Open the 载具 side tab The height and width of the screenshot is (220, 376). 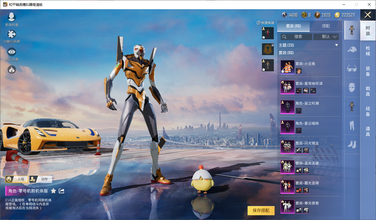click(368, 91)
